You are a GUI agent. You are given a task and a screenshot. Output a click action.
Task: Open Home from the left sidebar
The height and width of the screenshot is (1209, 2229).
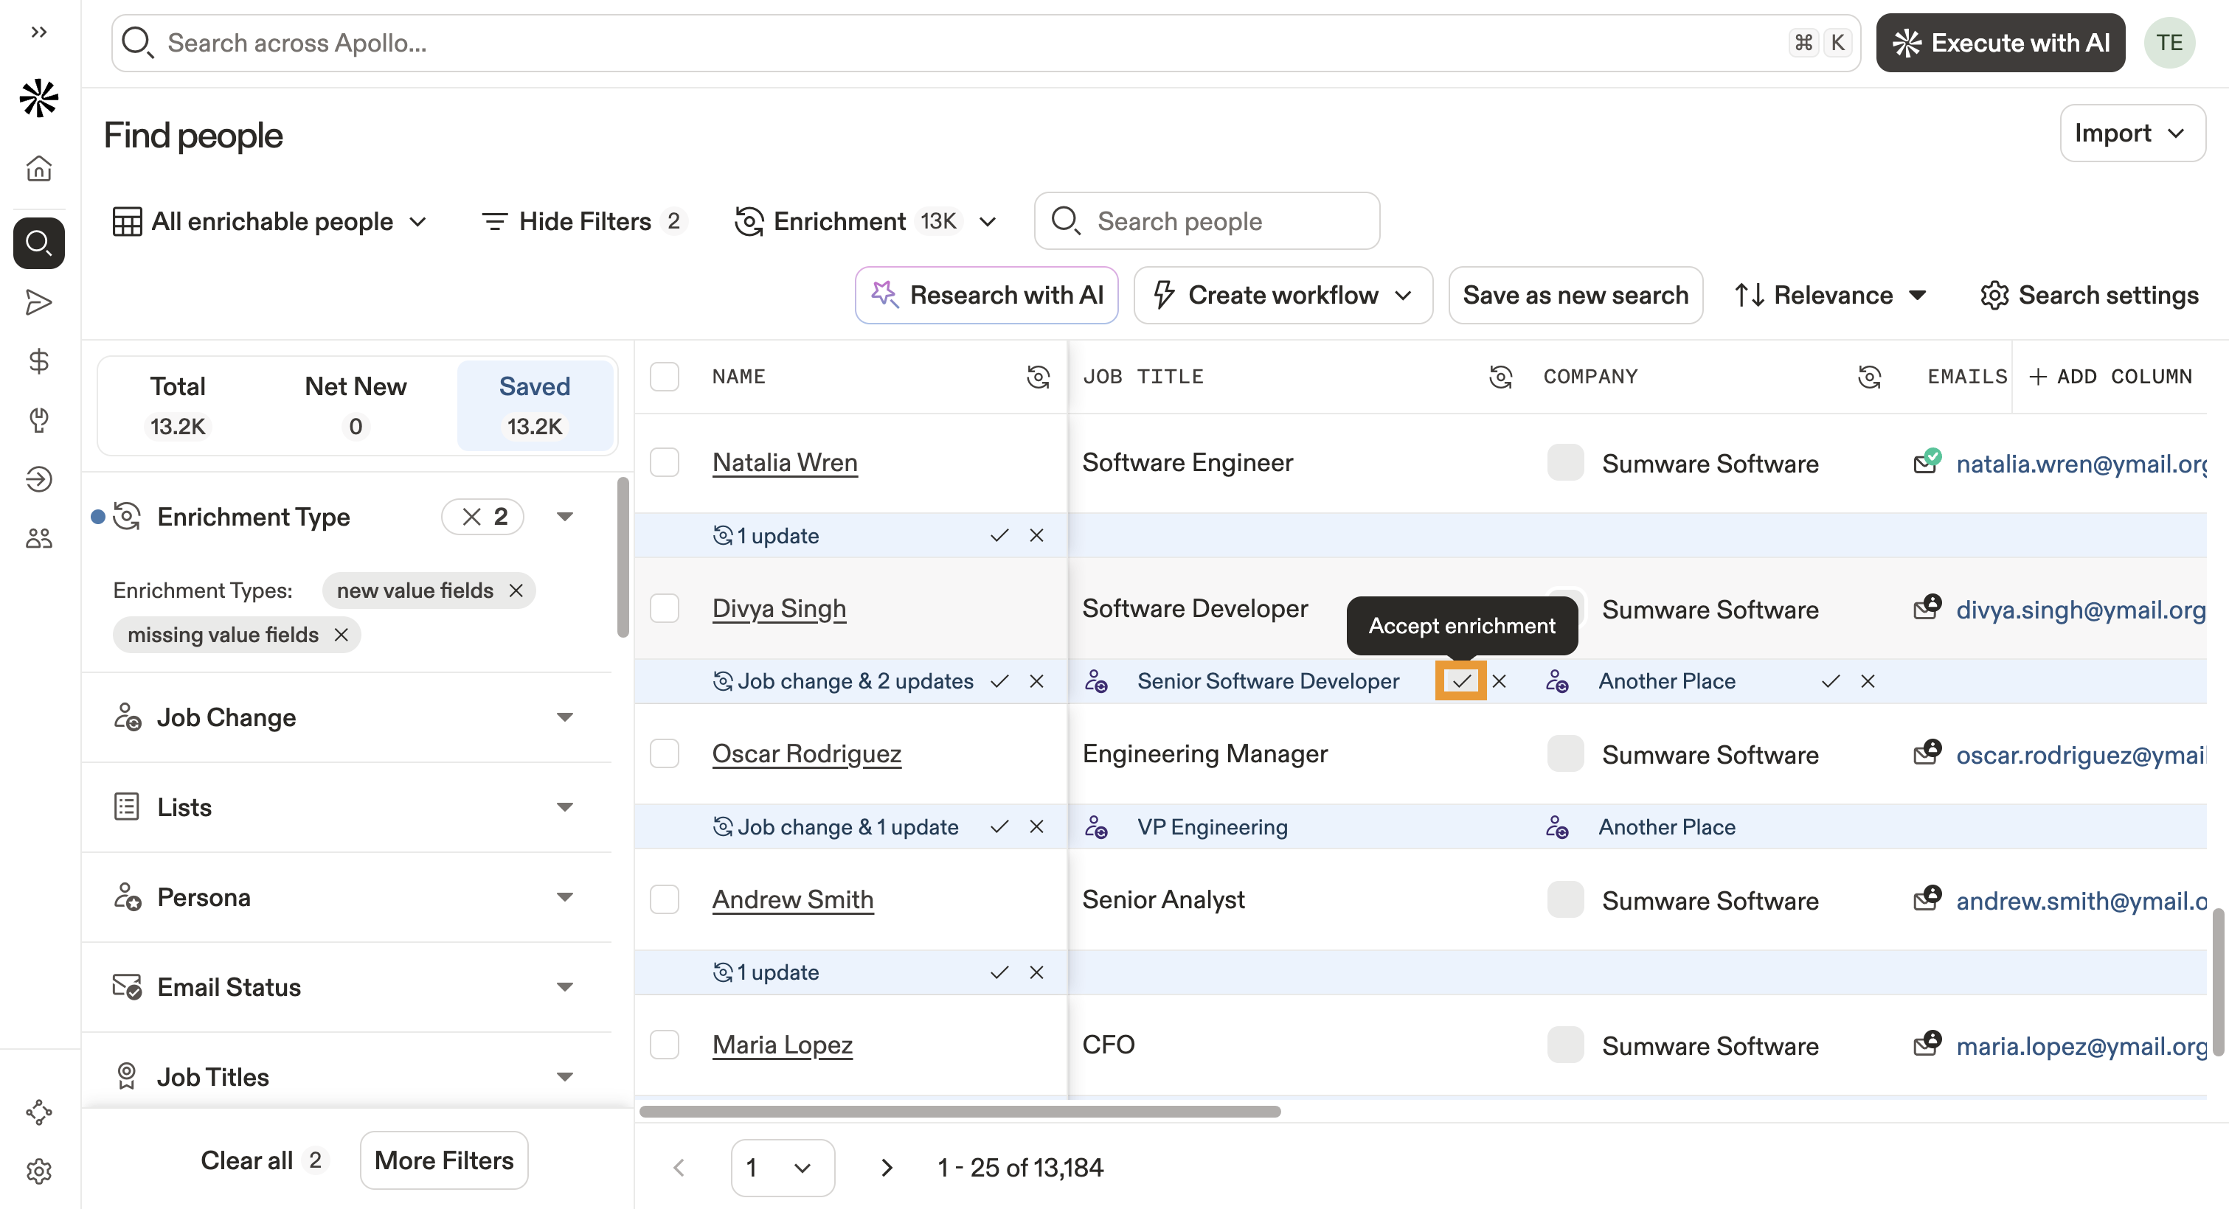39,169
